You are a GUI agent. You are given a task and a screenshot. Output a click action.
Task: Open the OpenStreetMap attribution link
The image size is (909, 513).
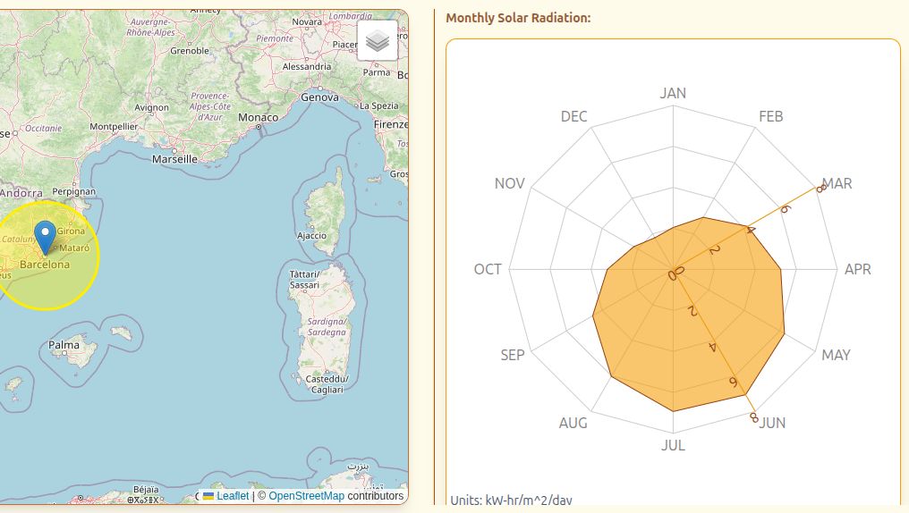click(x=306, y=496)
